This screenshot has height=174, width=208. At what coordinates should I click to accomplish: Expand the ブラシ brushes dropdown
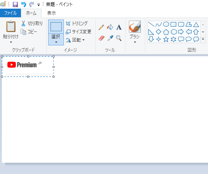point(135,39)
